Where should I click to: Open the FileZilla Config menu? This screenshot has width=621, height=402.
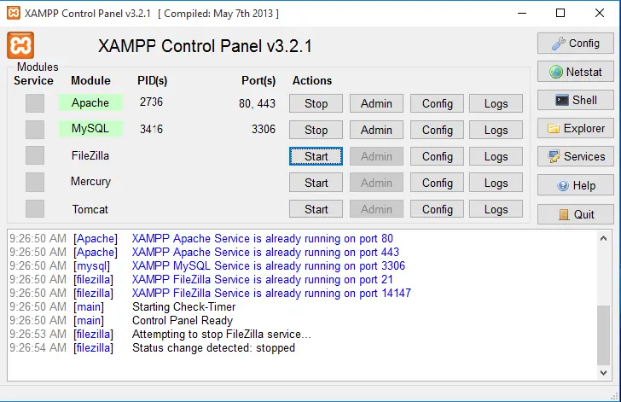(437, 156)
